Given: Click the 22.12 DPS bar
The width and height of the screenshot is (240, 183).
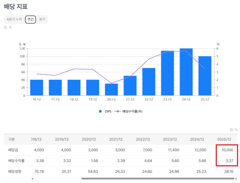Looking at the screenshot, I should (149, 82).
